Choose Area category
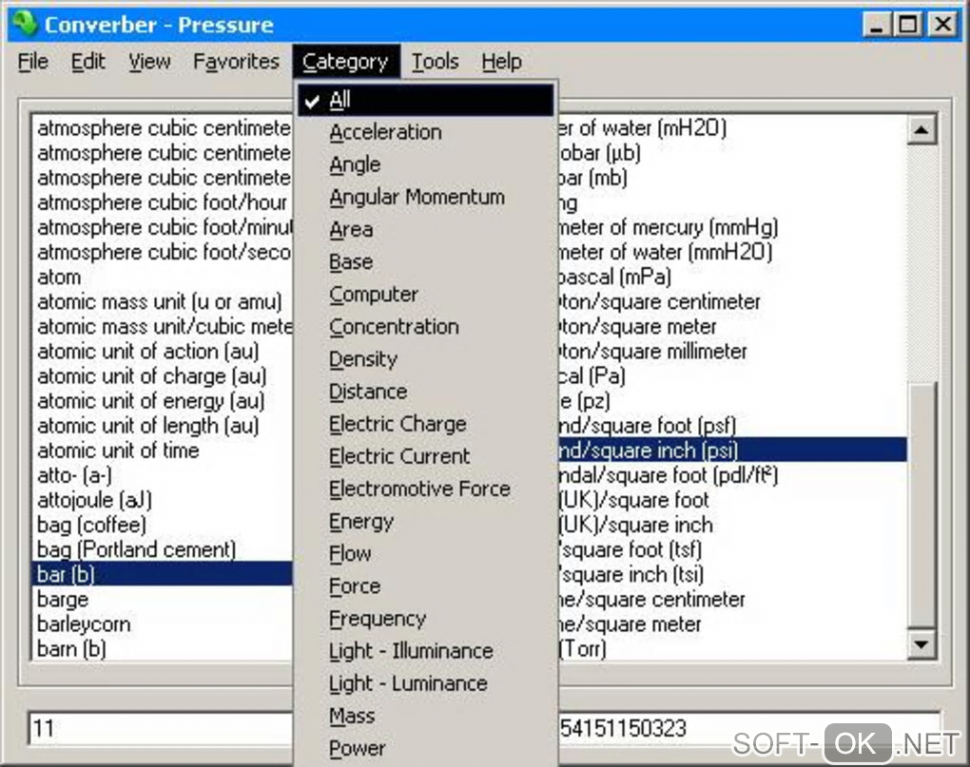The height and width of the screenshot is (767, 970). pos(426,229)
